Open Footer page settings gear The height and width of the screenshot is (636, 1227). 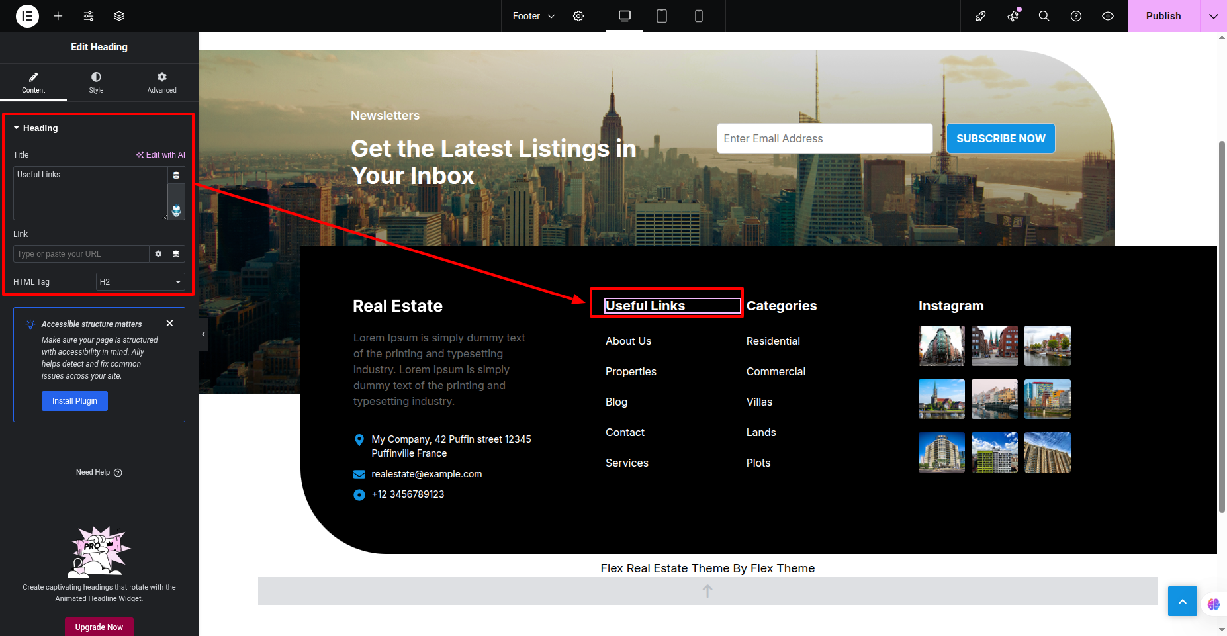click(578, 16)
